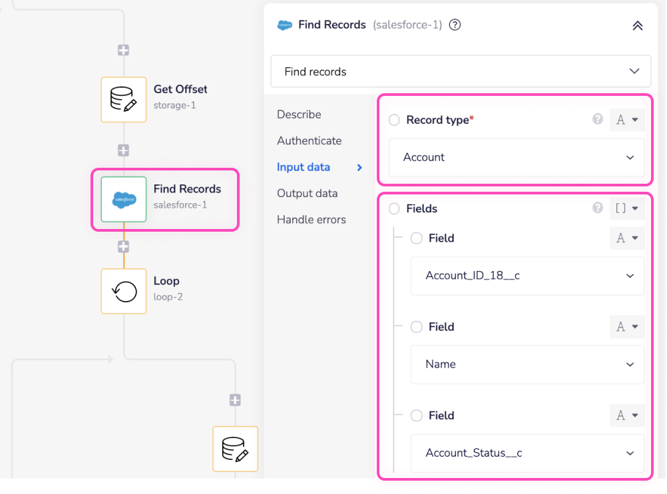
Task: Click the plus icon between Find Records and Loop
Action: point(123,246)
